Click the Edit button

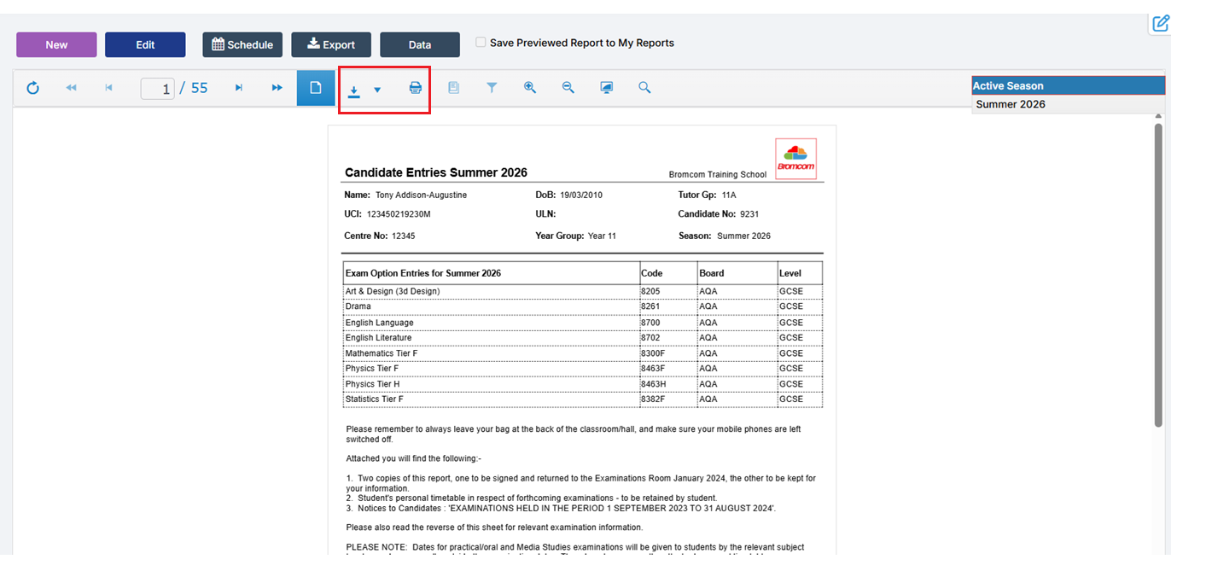coord(145,45)
